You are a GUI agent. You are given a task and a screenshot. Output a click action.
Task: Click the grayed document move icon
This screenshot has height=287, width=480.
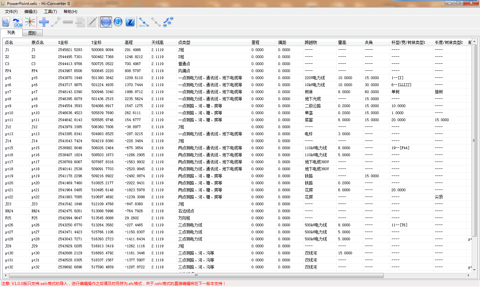coord(80,22)
